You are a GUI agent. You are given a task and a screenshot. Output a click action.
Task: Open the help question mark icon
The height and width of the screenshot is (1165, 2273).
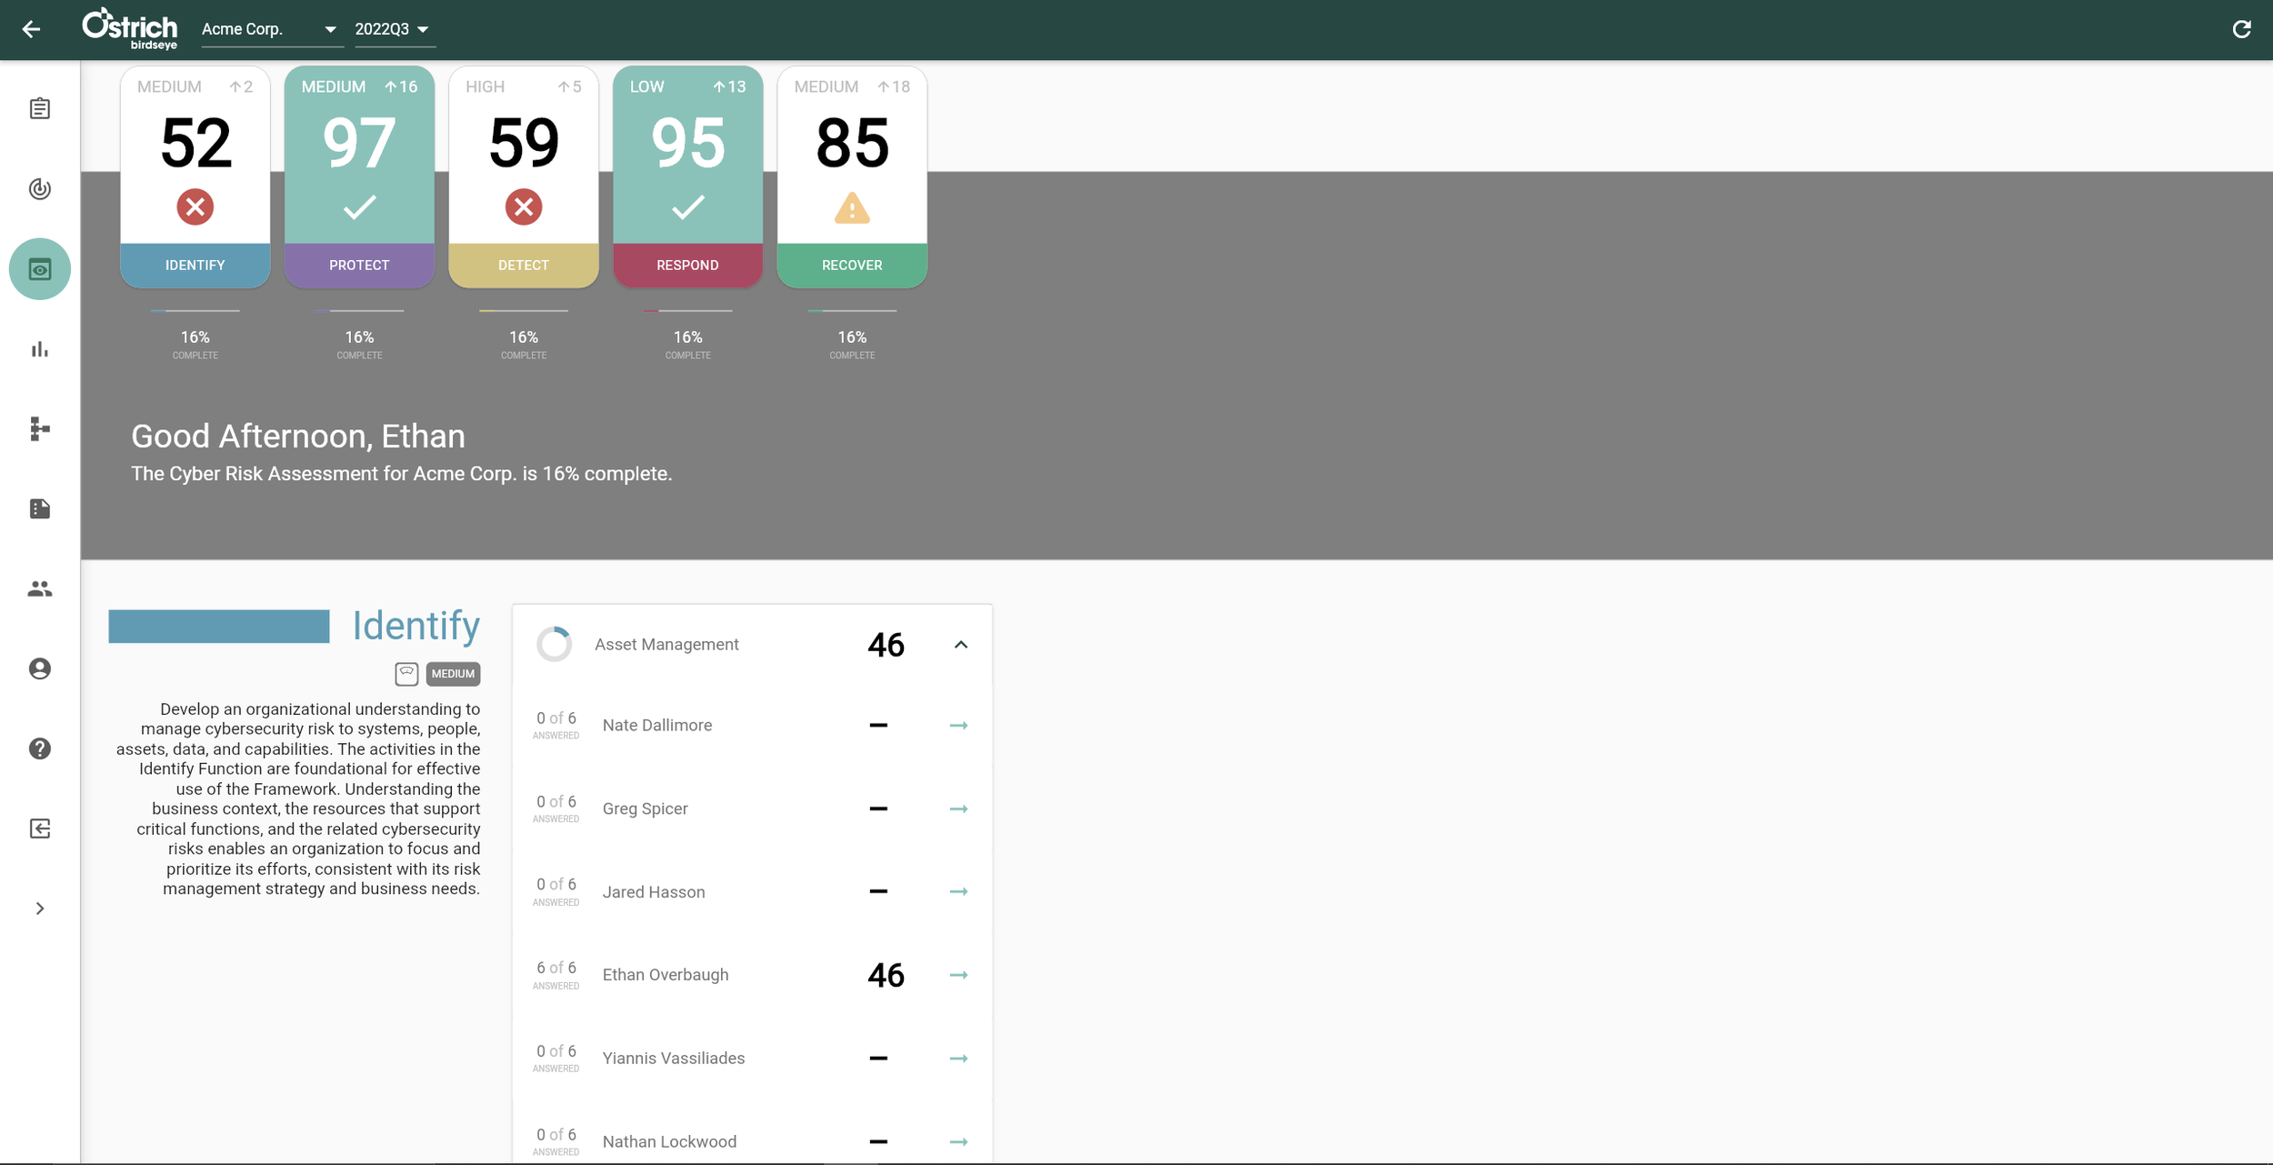(x=40, y=748)
